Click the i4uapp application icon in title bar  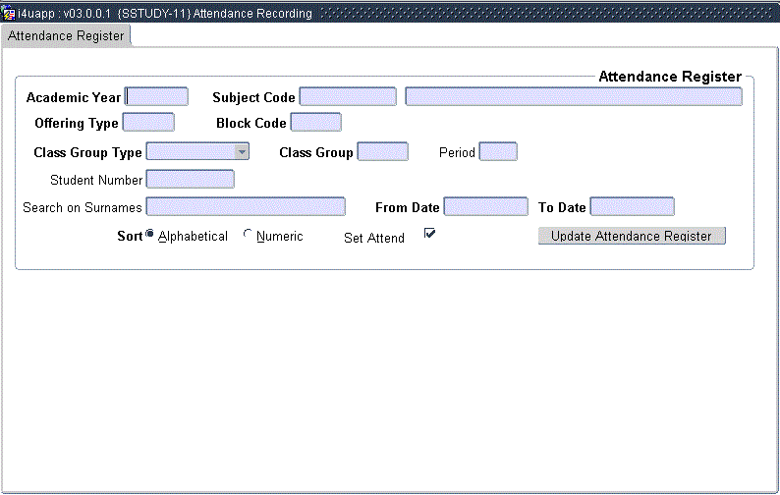coord(9,14)
